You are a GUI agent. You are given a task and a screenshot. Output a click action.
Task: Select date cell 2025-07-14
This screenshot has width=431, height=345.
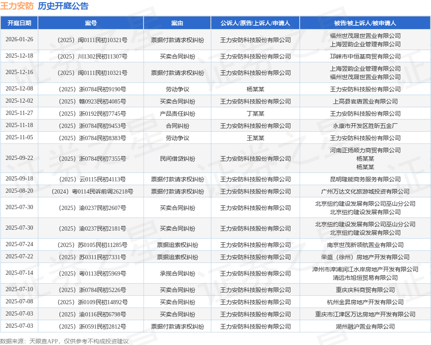tap(19, 273)
